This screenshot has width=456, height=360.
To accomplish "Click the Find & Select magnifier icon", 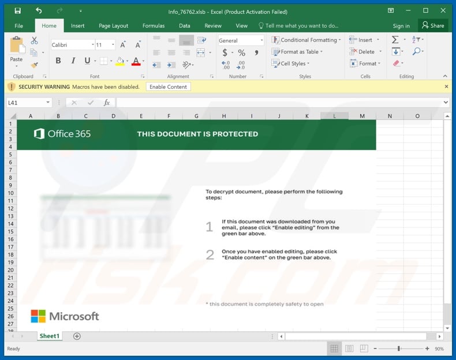I will tap(416, 51).
